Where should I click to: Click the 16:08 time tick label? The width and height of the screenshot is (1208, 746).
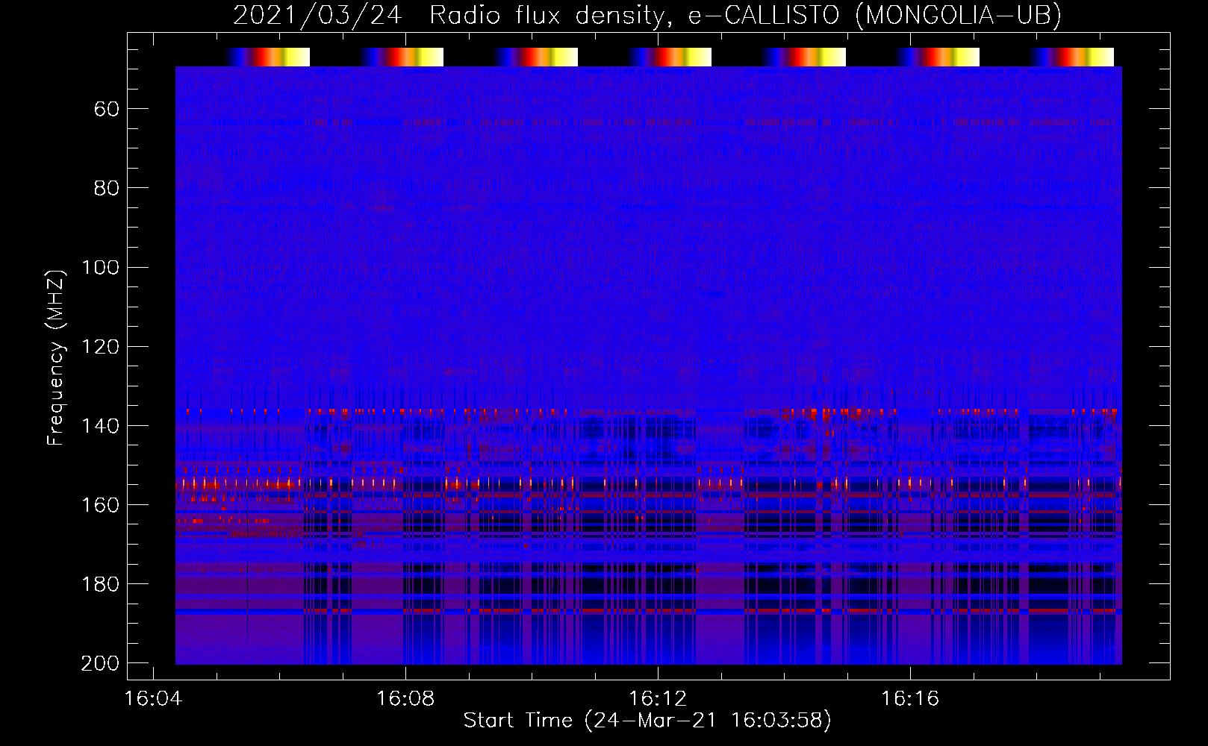(x=405, y=699)
